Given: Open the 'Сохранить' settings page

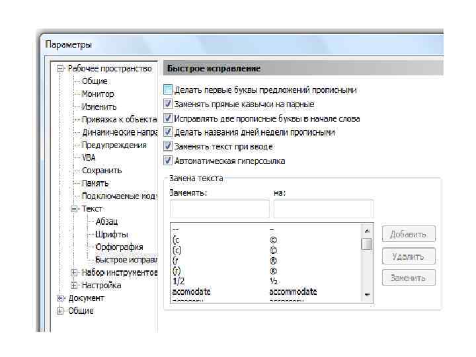Looking at the screenshot, I should [x=102, y=171].
